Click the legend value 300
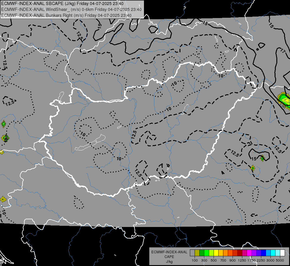The height and width of the screenshot is (266, 290). 204,260
